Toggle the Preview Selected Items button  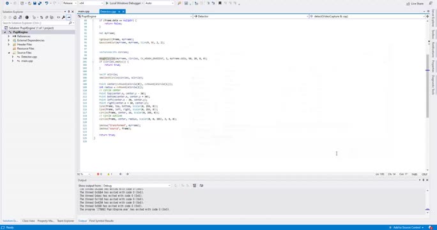[x=68, y=17]
